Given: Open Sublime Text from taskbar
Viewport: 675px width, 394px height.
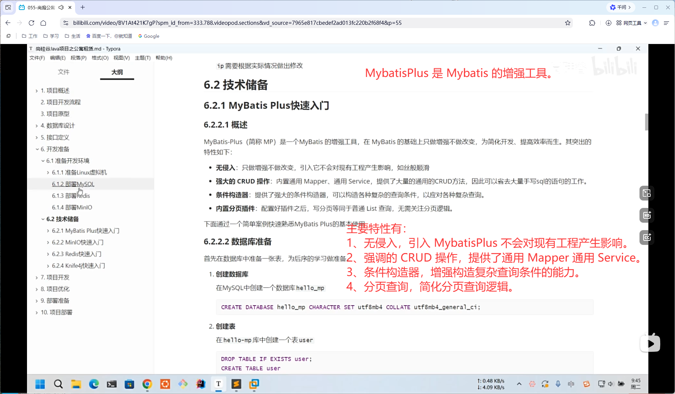Looking at the screenshot, I should [x=236, y=384].
